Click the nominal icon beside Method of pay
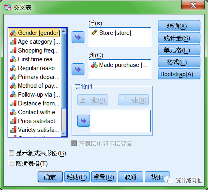Viewport: 208px width, 190px height. coord(13,86)
